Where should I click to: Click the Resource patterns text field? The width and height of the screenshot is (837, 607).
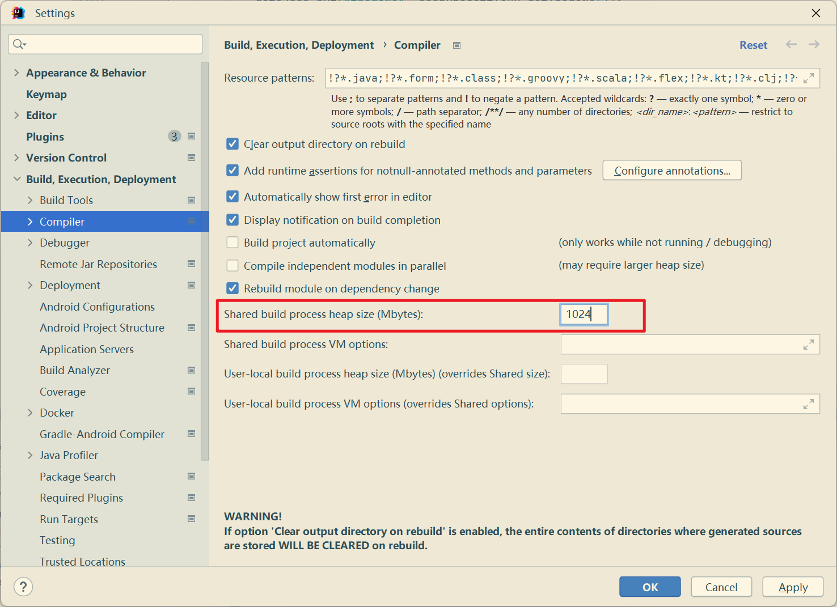(573, 78)
